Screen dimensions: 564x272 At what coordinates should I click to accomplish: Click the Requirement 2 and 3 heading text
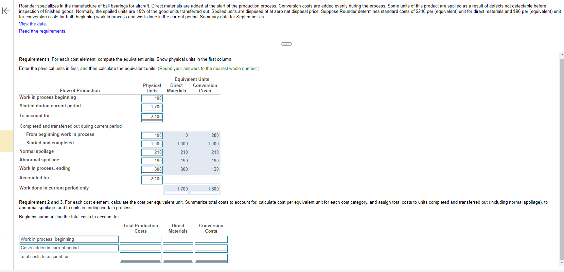coord(41,202)
